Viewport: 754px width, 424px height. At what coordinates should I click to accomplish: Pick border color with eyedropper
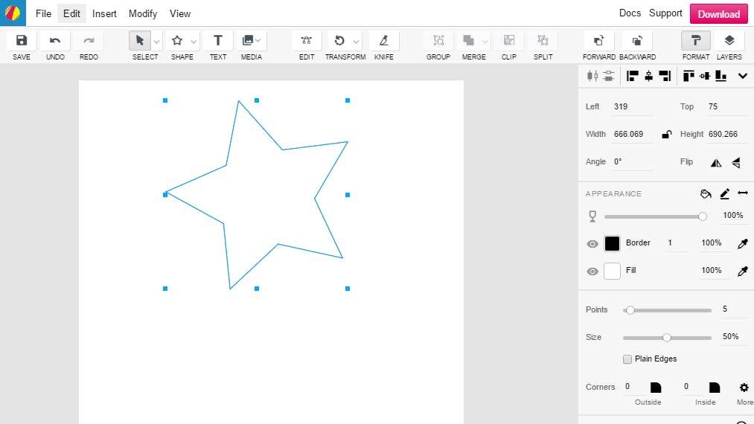pyautogui.click(x=742, y=244)
